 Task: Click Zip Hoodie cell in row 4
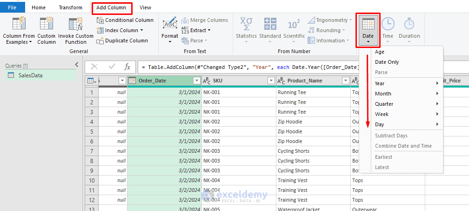pyautogui.click(x=313, y=122)
